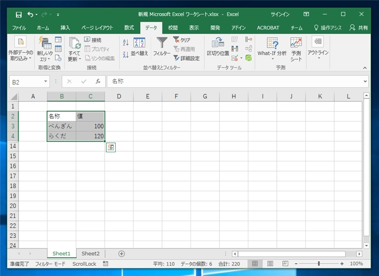Sort ascending A to Z icon
This screenshot has width=379, height=276.
pos(126,42)
